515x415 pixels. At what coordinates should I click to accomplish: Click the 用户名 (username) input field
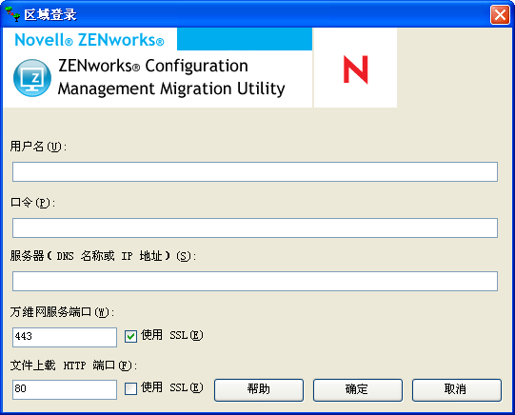click(x=255, y=171)
